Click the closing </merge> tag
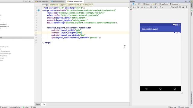 coord(47,43)
